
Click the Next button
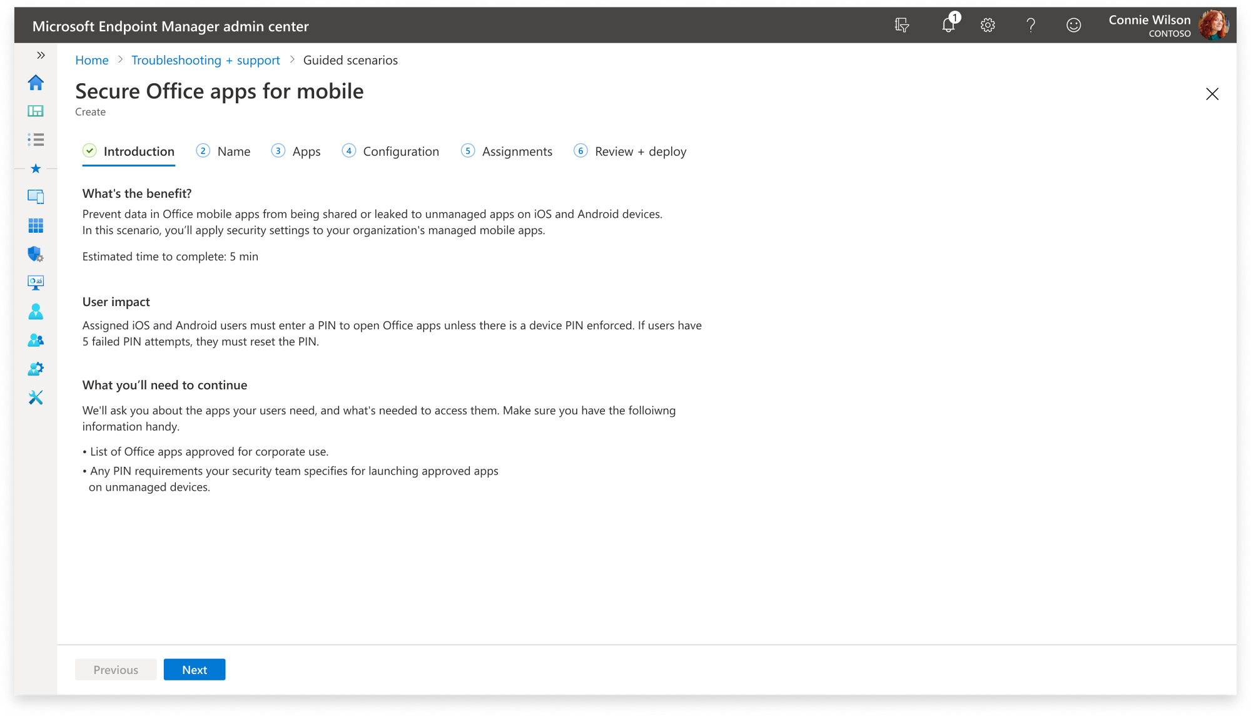point(194,669)
